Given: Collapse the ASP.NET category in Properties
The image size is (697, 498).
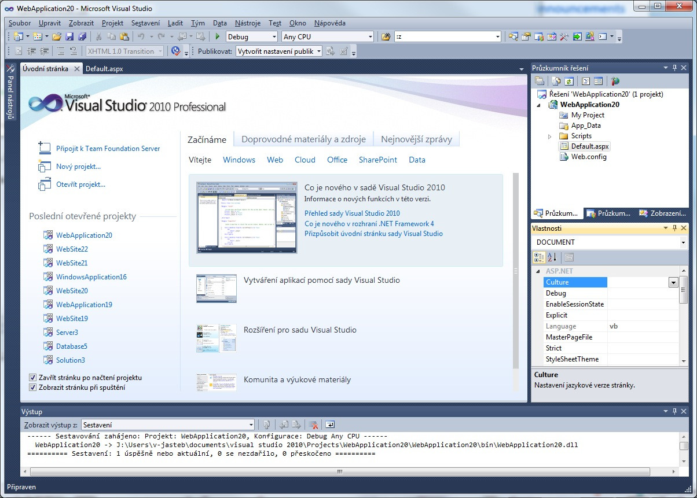Looking at the screenshot, I should 538,271.
